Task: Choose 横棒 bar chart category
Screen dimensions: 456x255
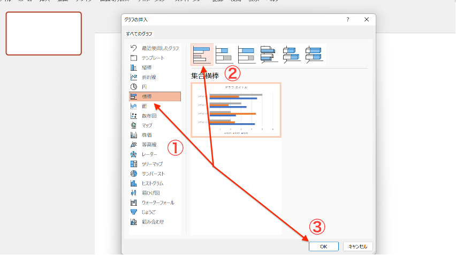Action: pos(155,96)
